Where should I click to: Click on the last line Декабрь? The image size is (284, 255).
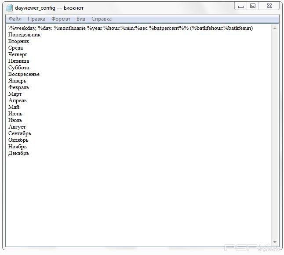pyautogui.click(x=18, y=153)
